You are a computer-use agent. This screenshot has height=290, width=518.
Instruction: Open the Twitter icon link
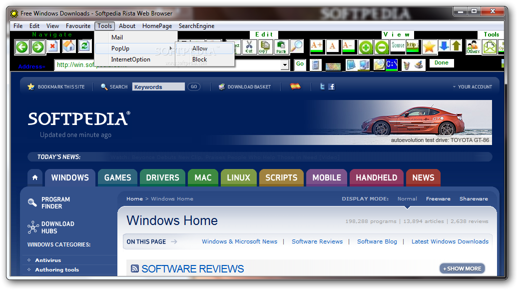(x=322, y=86)
